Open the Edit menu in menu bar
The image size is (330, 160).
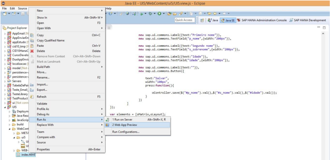12,8
